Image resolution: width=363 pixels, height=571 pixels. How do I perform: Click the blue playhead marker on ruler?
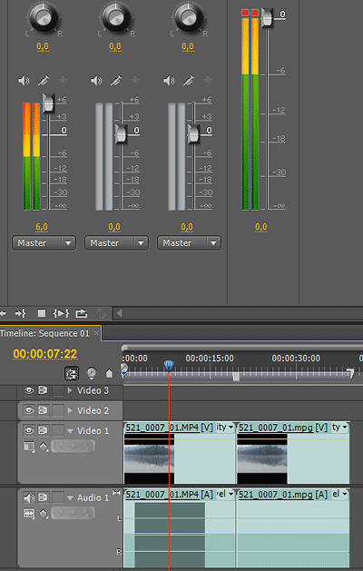click(x=169, y=366)
